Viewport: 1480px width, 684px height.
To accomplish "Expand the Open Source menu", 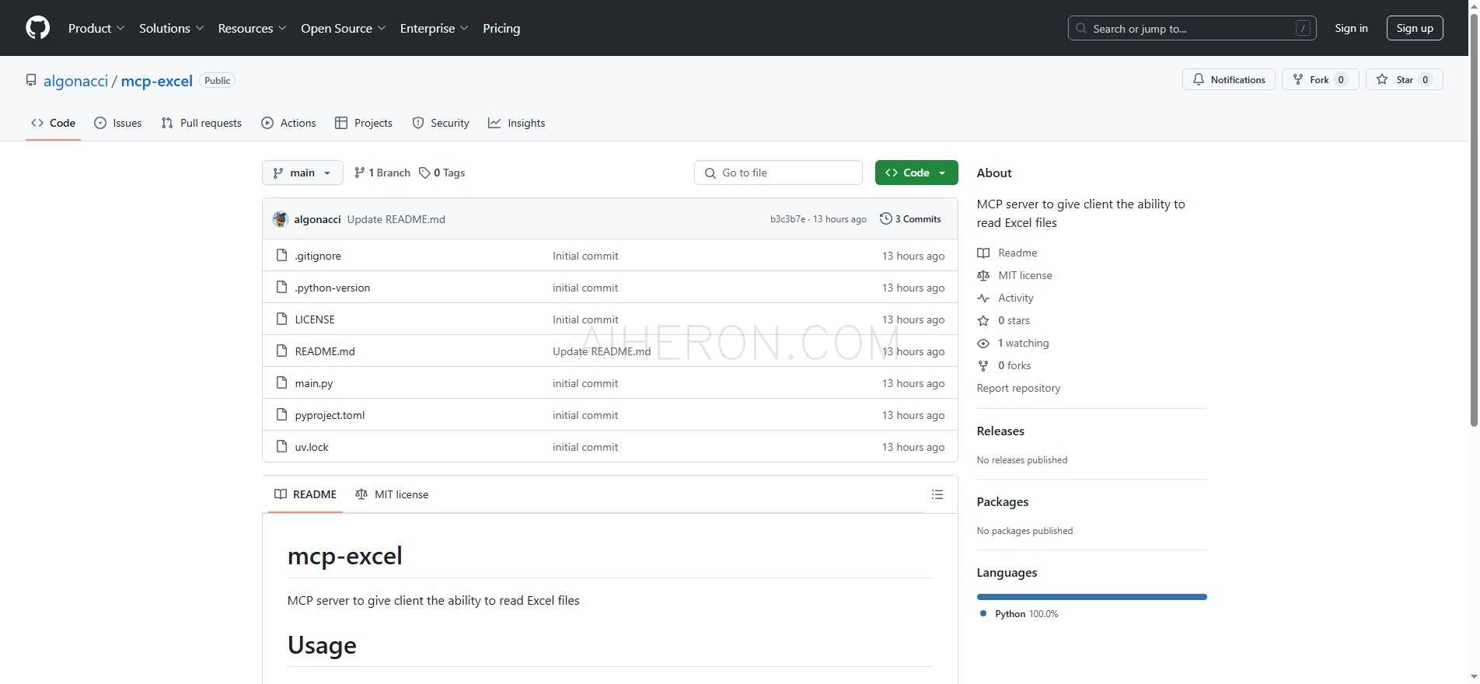I will (343, 28).
